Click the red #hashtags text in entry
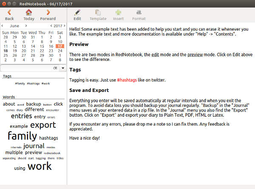 127,80
